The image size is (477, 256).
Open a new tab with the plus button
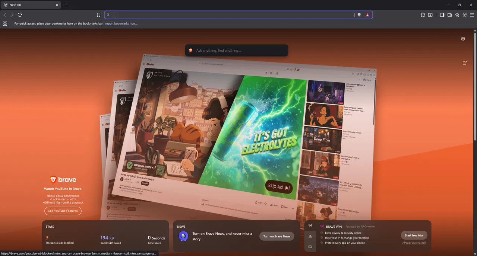coord(66,5)
